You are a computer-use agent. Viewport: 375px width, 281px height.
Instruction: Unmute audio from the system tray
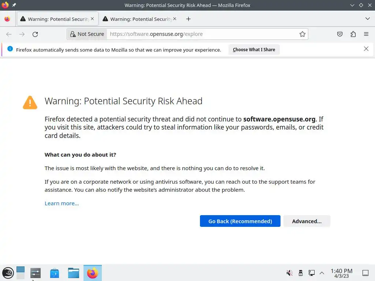pyautogui.click(x=289, y=273)
